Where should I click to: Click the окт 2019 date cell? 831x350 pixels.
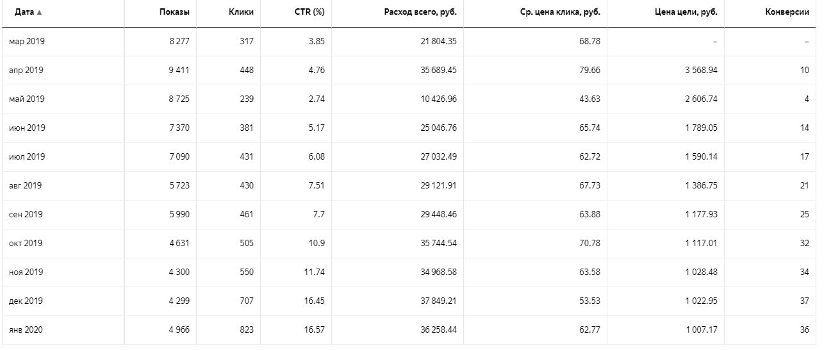point(26,243)
